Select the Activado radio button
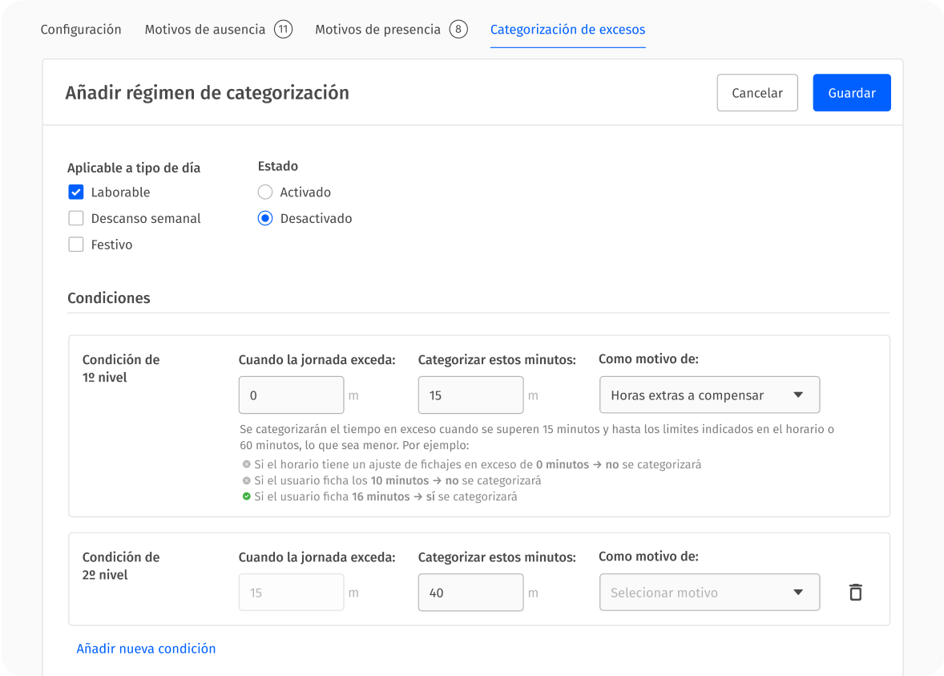Viewport: 944px width, 676px height. point(265,192)
